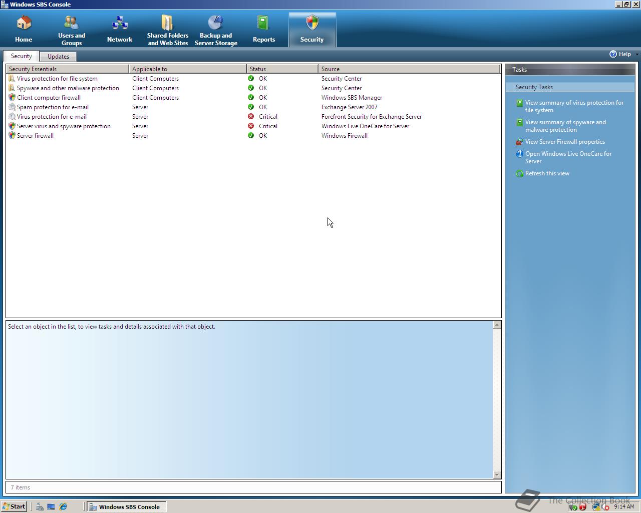641x513 pixels.
Task: Click icon beside Spam protection for e-mail
Action: (x=12, y=107)
